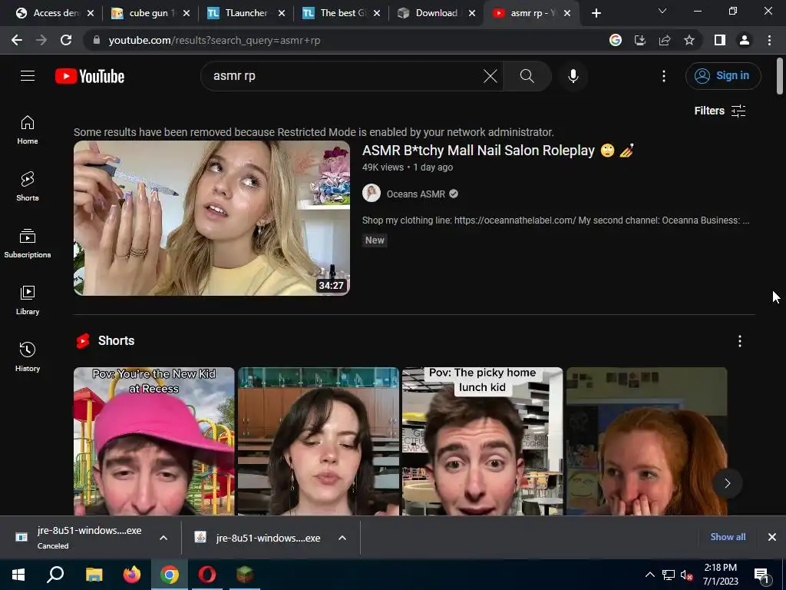Close the 'asmr rp' tab
This screenshot has height=590, width=786.
tap(567, 13)
